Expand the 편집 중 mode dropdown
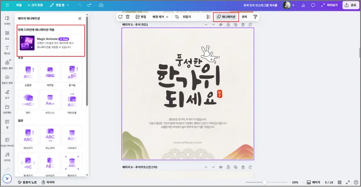This screenshot has height=187, width=361. [60, 5]
